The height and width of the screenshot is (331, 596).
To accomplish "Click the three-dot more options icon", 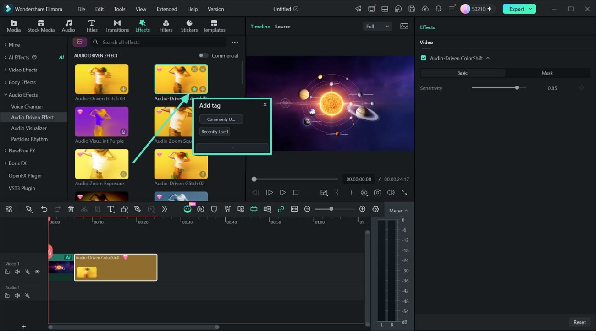I will (235, 42).
